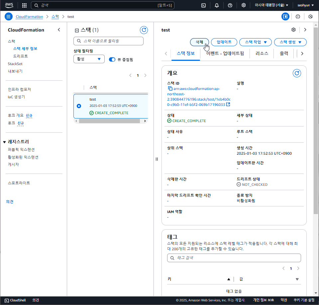Focus the top AWS search bar
This screenshot has width=319, height=305.
pos(103,5)
